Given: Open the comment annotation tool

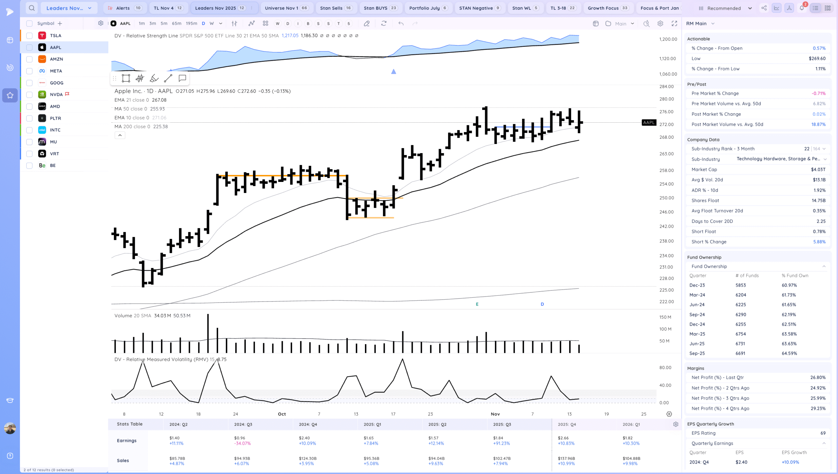Looking at the screenshot, I should (182, 78).
